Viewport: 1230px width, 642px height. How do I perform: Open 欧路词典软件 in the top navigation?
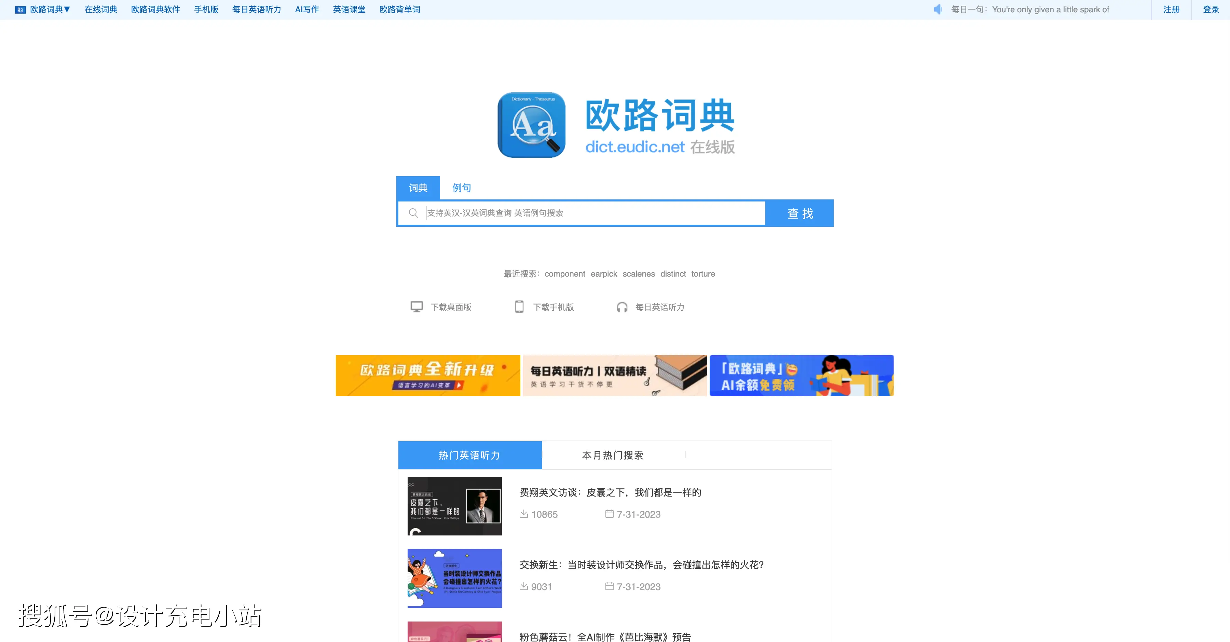pos(156,10)
